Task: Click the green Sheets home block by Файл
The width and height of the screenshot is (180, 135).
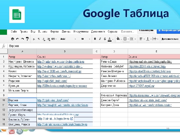Action: tap(3, 32)
